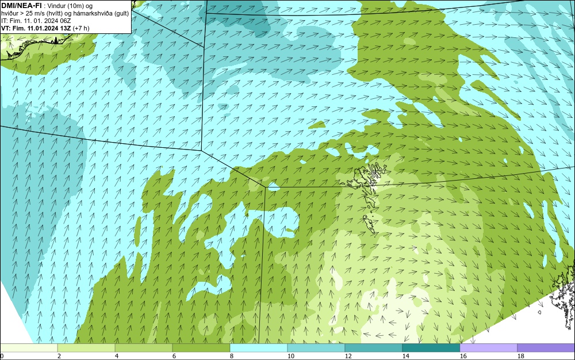Image resolution: width=575 pixels, height=360 pixels.
Task: Click the pale yellow 0–2 m/s legend swatch
Action: 29,348
